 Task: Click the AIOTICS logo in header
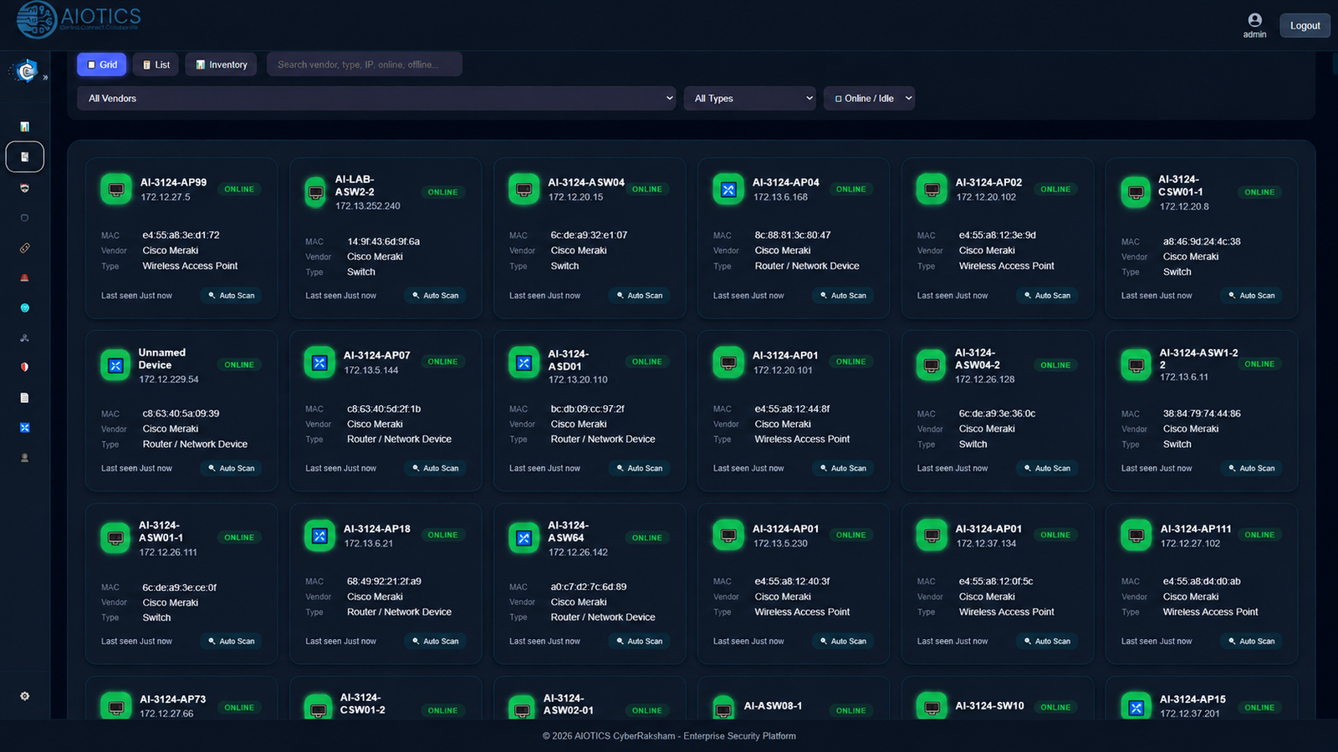coord(79,19)
